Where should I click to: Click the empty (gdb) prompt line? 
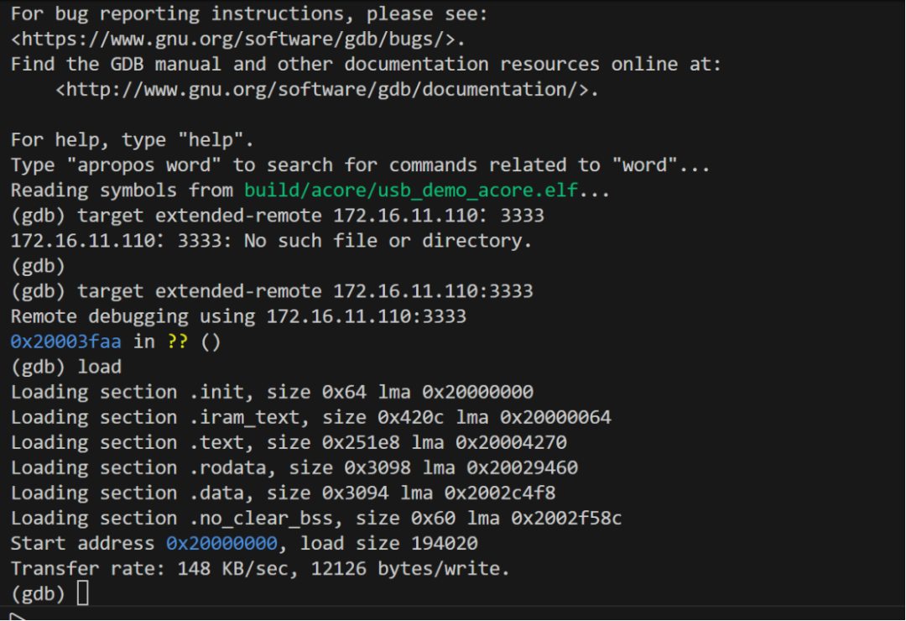pyautogui.click(x=38, y=266)
